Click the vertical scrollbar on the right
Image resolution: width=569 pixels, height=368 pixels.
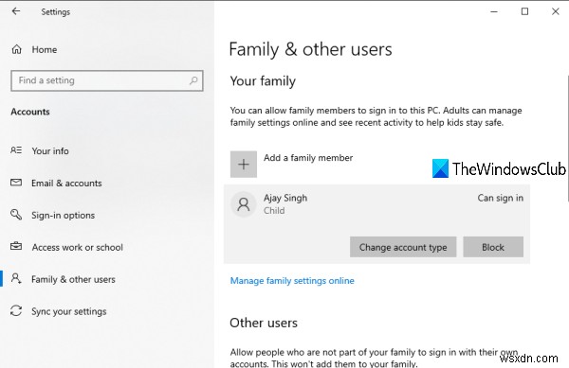click(x=567, y=137)
